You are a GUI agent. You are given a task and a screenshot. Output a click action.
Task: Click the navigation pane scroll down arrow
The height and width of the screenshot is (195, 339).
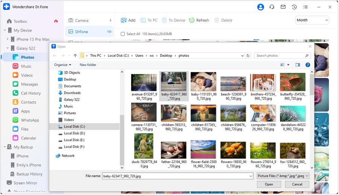[x=122, y=168]
